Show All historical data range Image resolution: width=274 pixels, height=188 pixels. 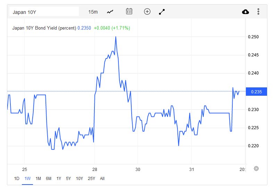102,179
